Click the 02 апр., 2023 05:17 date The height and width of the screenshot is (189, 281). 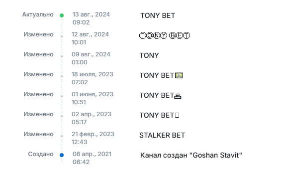[x=92, y=118]
